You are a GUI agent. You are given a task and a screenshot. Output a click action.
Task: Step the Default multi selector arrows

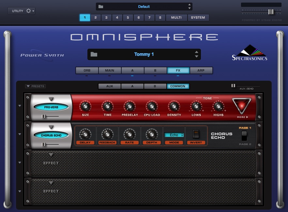coord(189,7)
